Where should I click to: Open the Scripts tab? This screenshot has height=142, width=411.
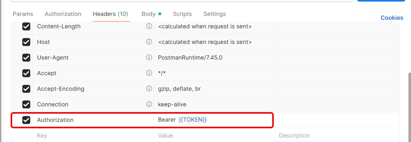click(182, 14)
